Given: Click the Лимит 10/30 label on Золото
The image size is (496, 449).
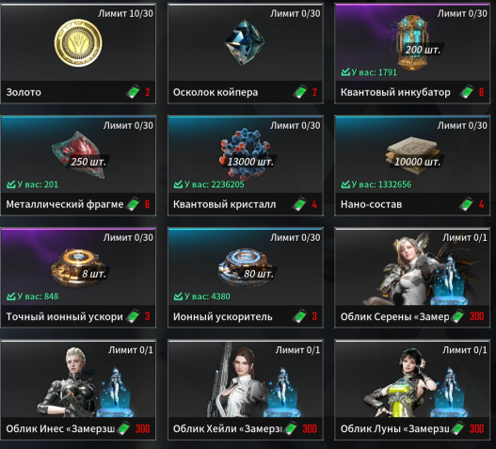Looking at the screenshot, I should point(125,13).
